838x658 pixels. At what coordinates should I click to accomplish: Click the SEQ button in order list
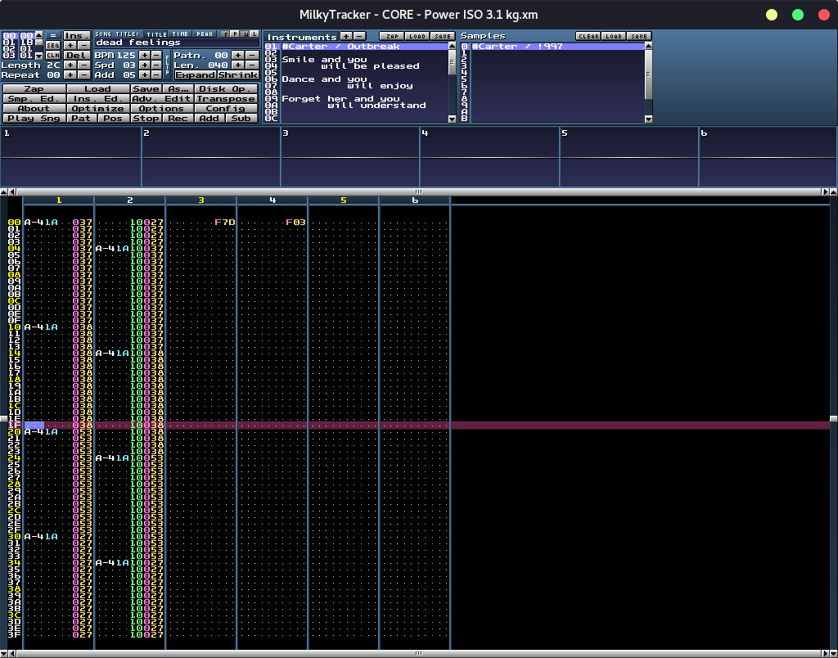coord(52,46)
